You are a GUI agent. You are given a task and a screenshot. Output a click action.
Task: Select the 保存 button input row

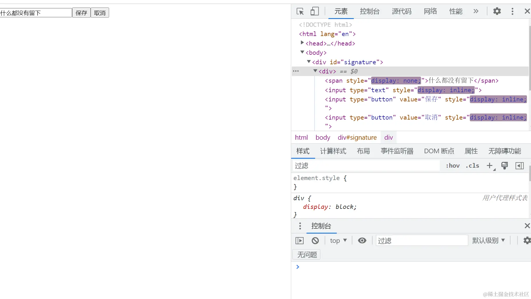coord(426,104)
